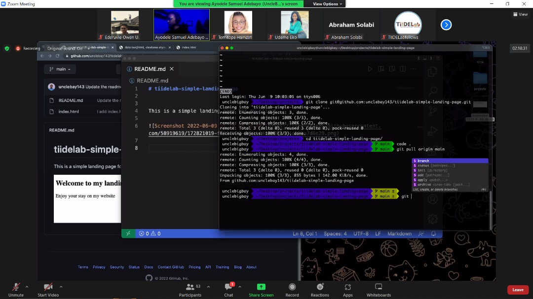The width and height of the screenshot is (533, 299).
Task: Unmute the microphone in Zoom
Action: pyautogui.click(x=16, y=290)
